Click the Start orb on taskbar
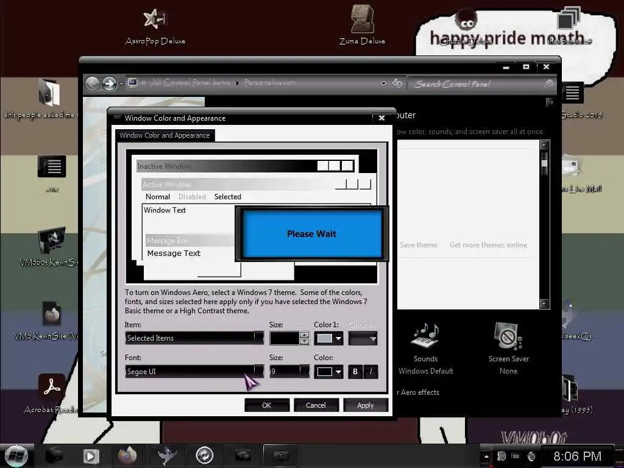624x468 pixels. 16,456
